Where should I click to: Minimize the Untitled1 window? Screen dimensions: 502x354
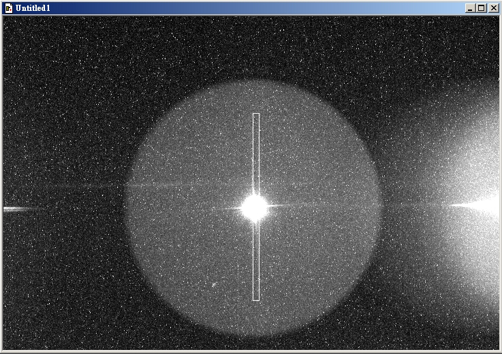470,7
